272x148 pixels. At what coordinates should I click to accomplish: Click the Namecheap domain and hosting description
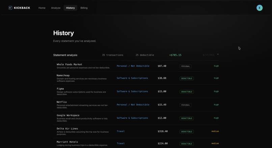(82, 80)
